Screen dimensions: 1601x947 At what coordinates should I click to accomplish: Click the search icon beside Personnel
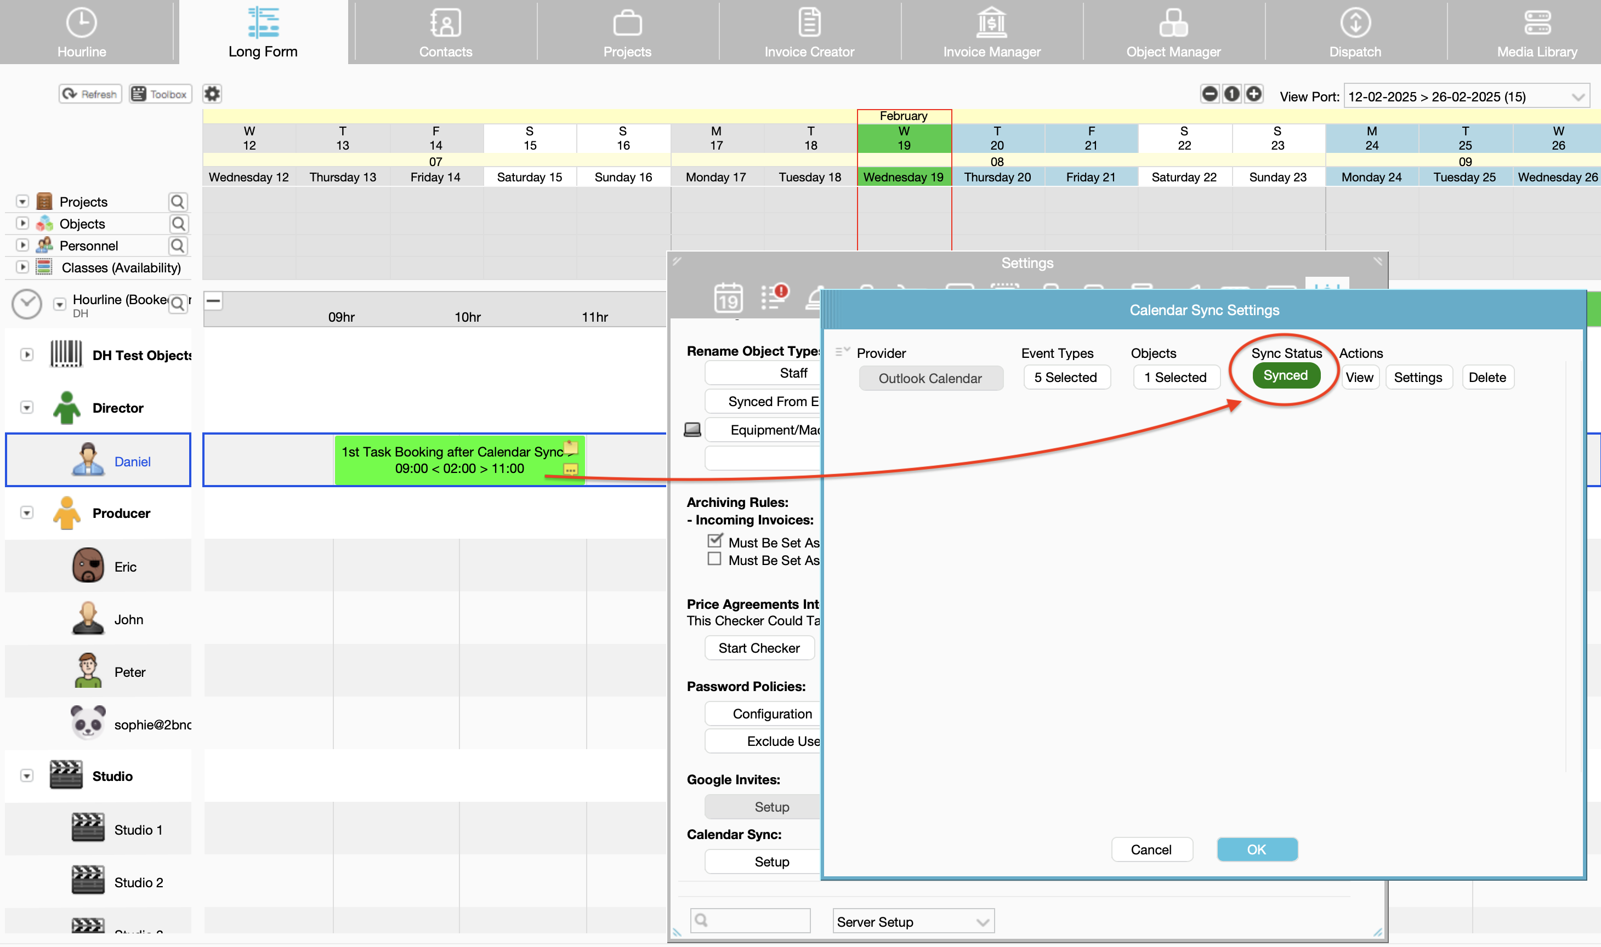(x=178, y=246)
